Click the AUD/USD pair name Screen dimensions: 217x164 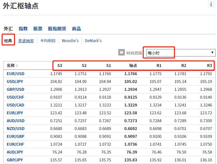[16, 121]
